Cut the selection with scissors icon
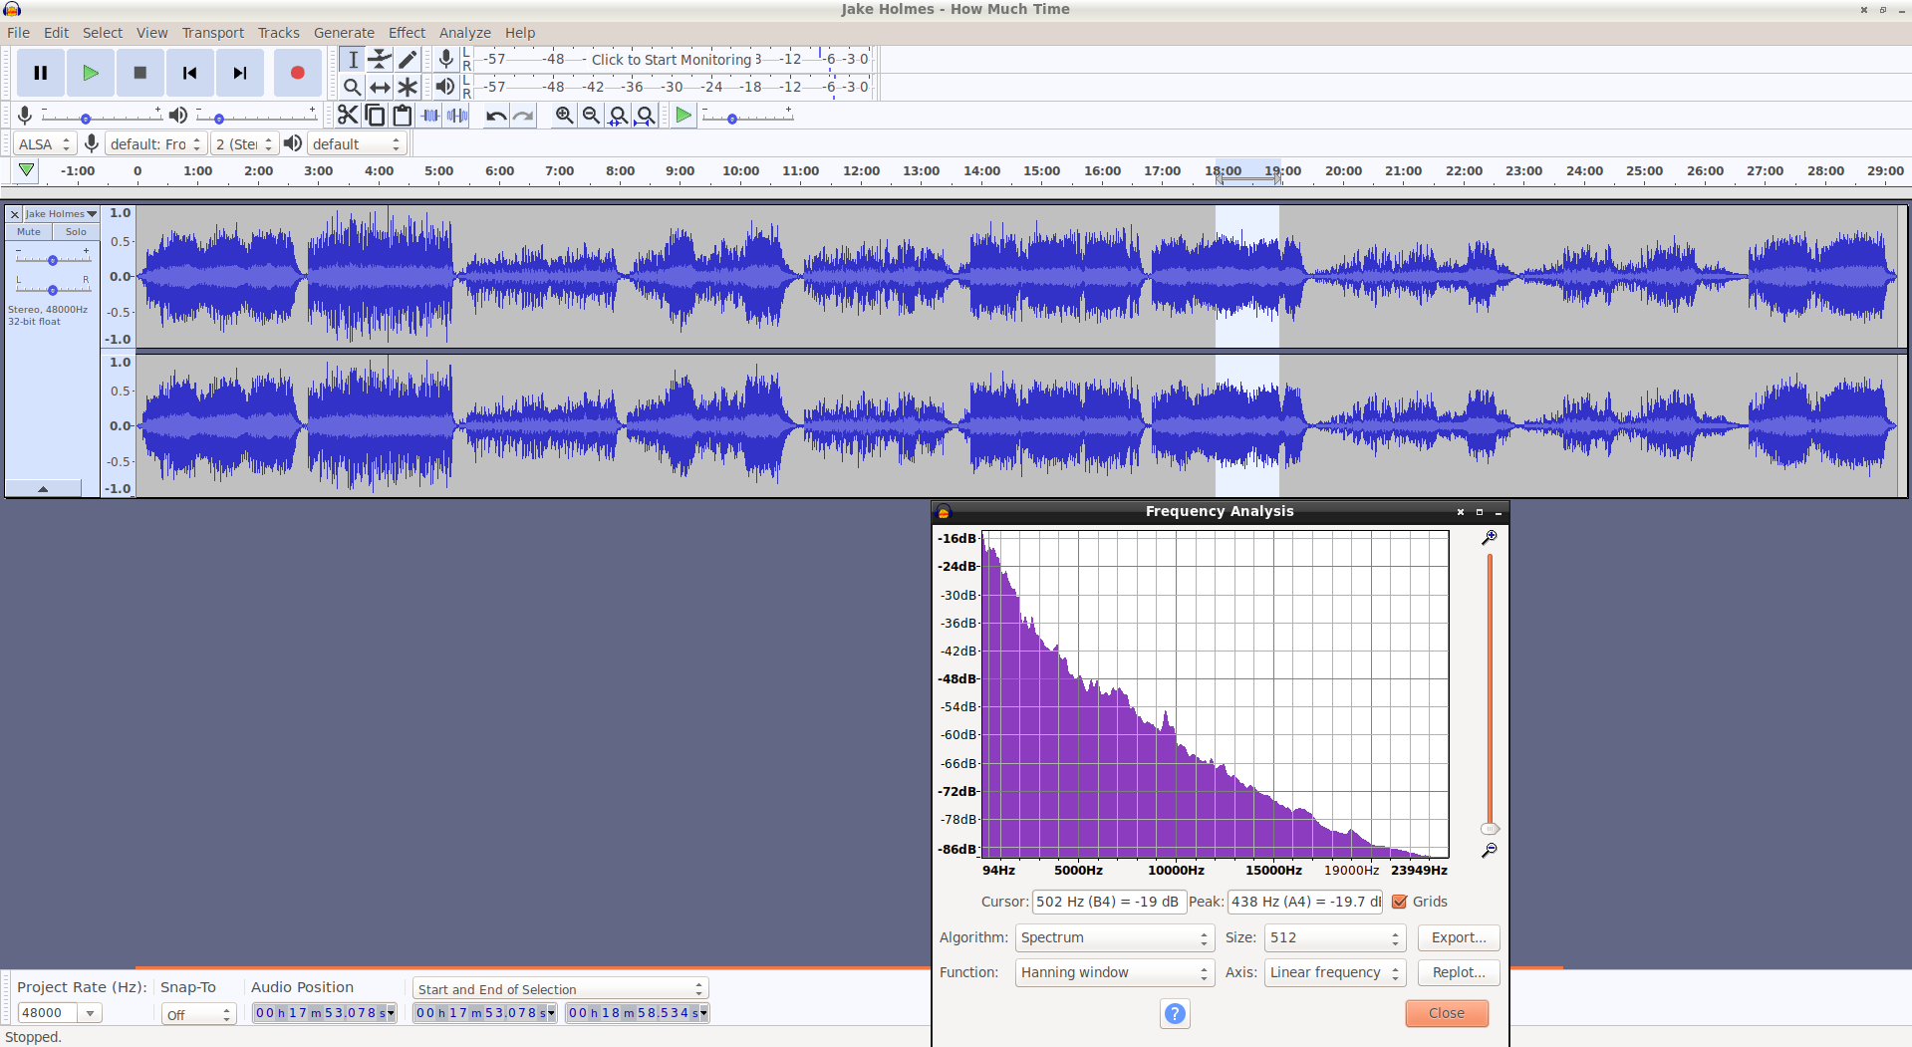The width and height of the screenshot is (1912, 1047). click(348, 116)
